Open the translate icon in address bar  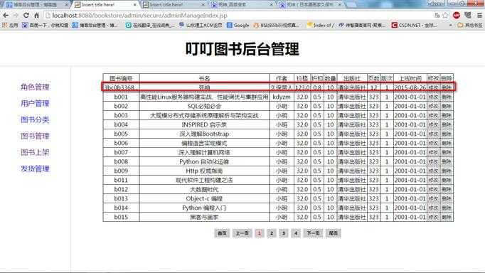pos(437,15)
